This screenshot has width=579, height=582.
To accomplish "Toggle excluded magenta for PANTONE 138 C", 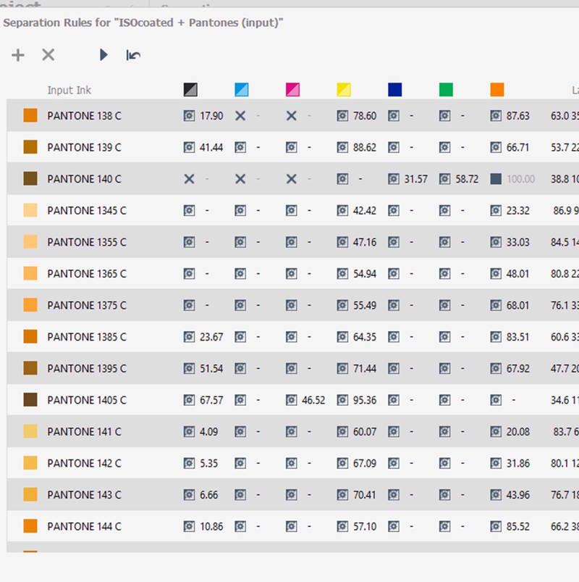I will (x=292, y=116).
